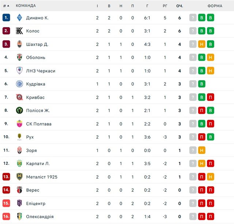Sort table by rank number column

click(6, 6)
